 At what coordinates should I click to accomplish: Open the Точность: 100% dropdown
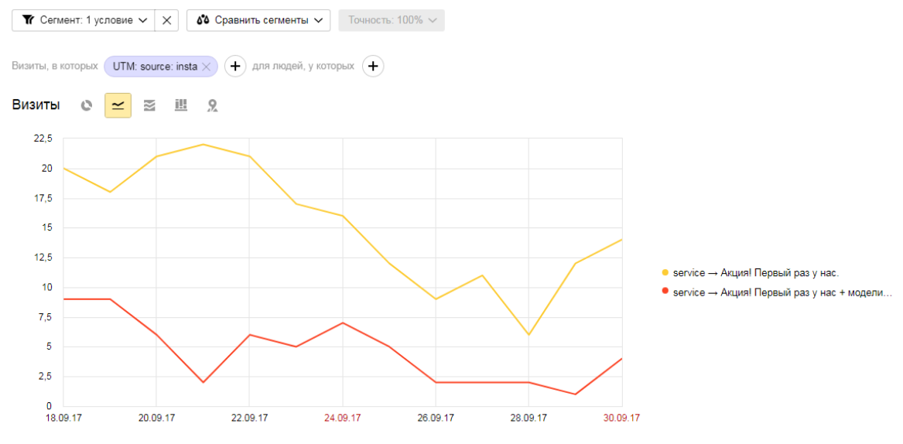(x=392, y=20)
